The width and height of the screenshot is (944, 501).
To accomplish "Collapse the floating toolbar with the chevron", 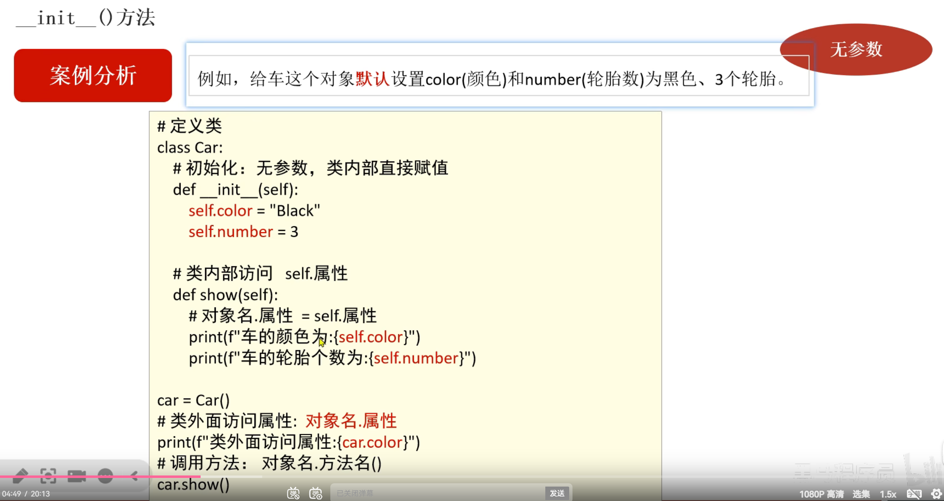I will pos(134,476).
